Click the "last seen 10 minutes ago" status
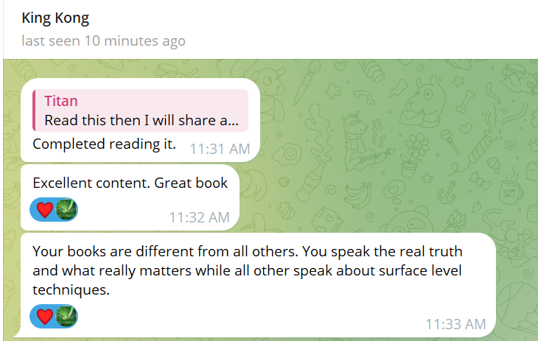 [x=103, y=41]
